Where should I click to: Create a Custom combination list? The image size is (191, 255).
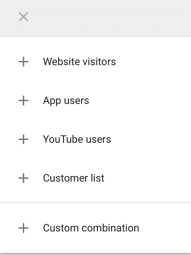point(95,228)
